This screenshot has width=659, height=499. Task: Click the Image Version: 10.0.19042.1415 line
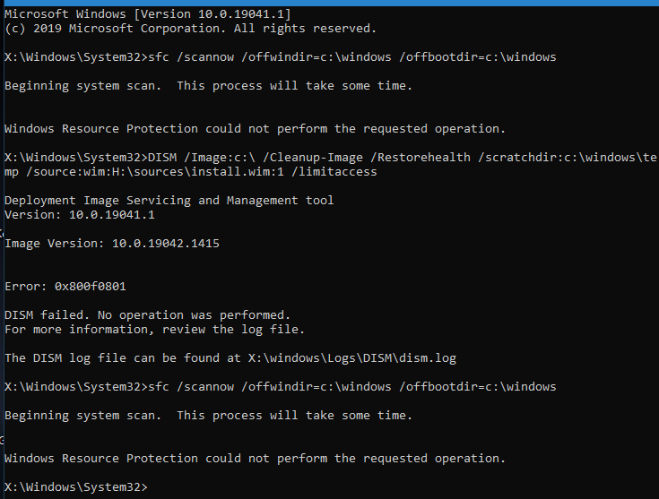(112, 244)
